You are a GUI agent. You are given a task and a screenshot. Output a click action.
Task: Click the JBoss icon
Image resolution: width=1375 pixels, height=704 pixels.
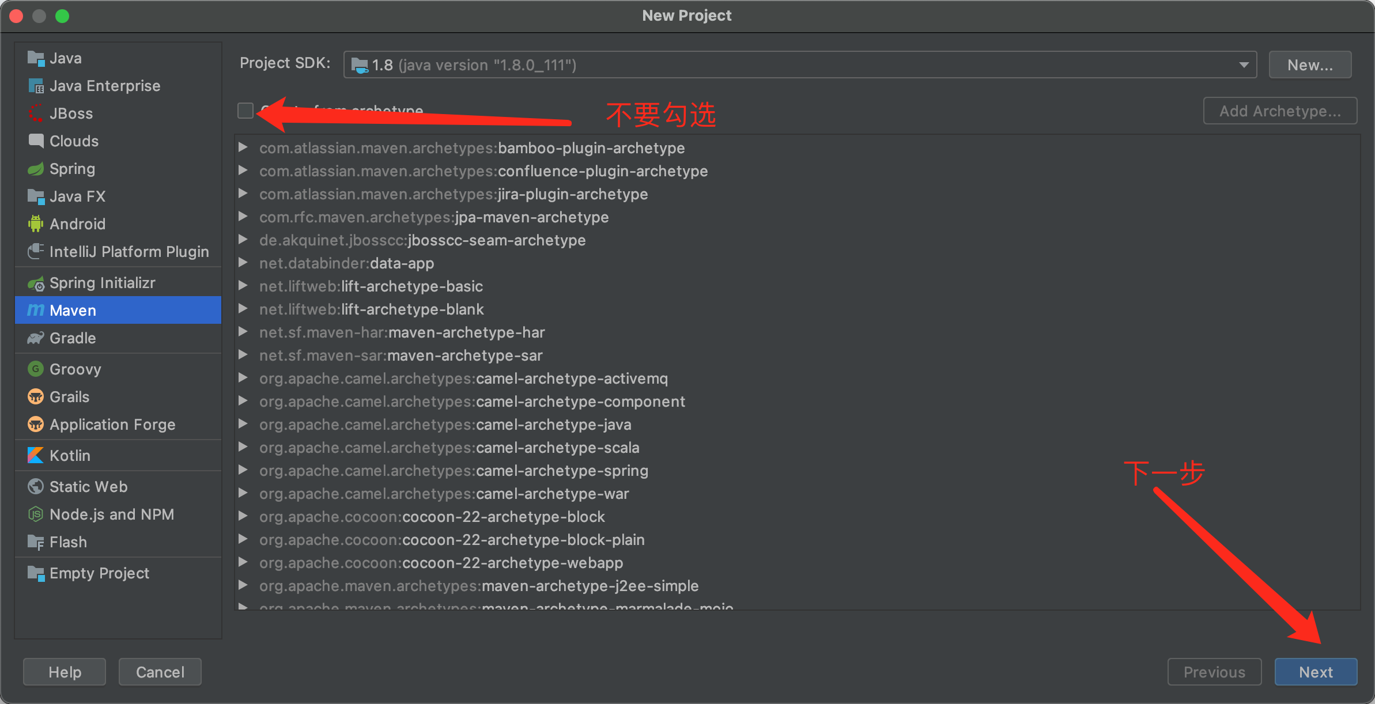point(36,113)
